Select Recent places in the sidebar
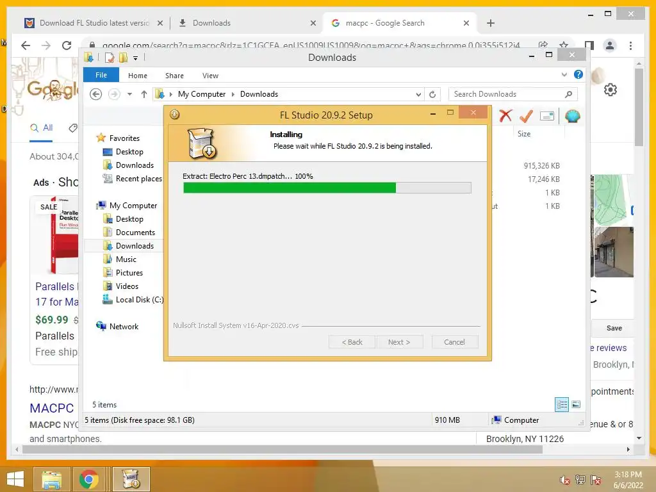The height and width of the screenshot is (492, 656). [x=132, y=179]
